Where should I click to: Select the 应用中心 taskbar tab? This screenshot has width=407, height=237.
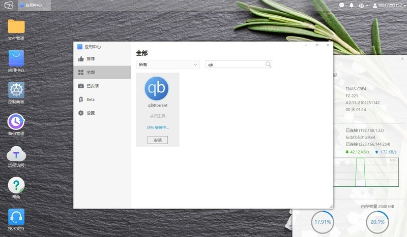pos(34,5)
